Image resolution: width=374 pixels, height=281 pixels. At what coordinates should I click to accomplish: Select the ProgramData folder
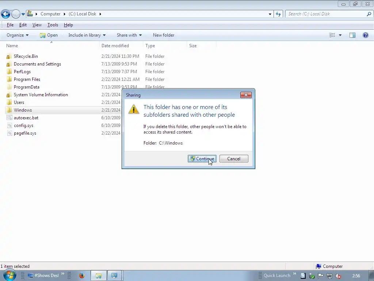(x=26, y=87)
